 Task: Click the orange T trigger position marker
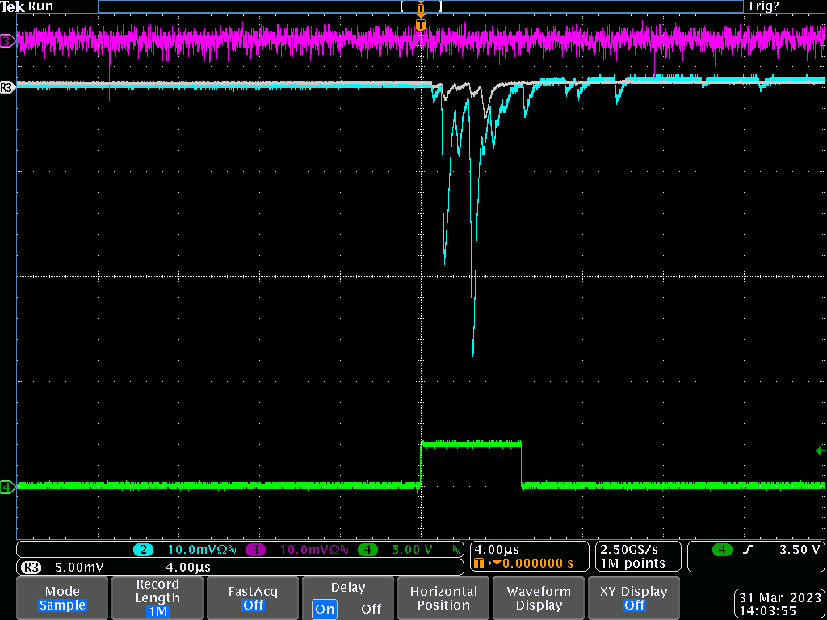point(420,26)
